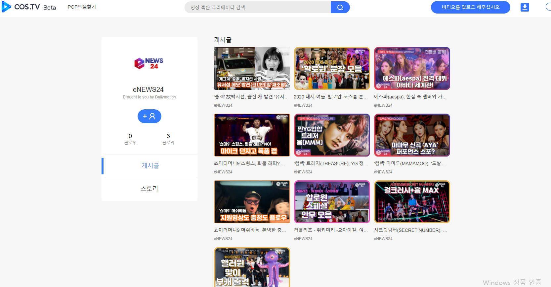
Task: Switch to the 스토리 tab
Action: tap(149, 189)
